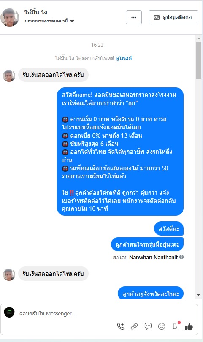Open the emoji smiley picker
203x342 pixels.
(x=162, y=326)
